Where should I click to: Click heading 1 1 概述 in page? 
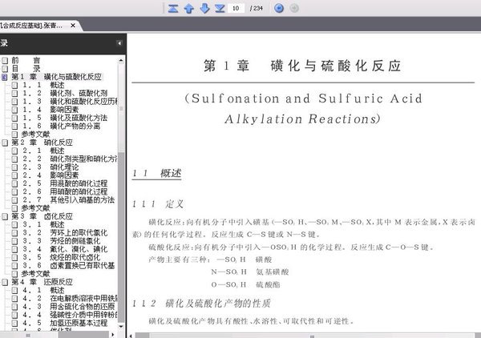pos(157,174)
